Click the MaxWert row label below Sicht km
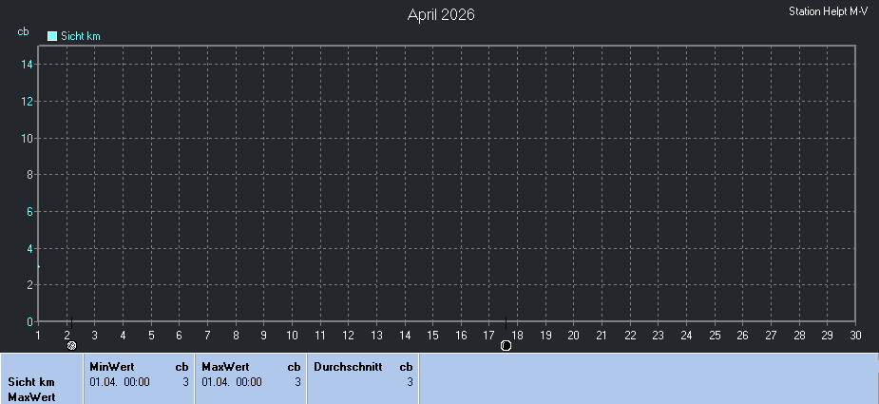Screen dimensions: 879x404 (x=29, y=396)
